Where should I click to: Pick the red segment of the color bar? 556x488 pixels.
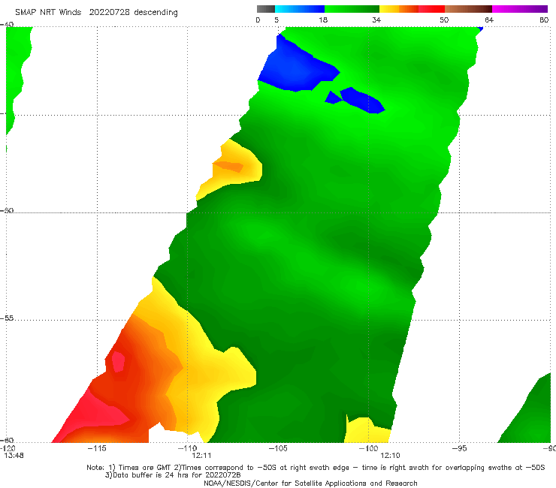tap(431, 9)
